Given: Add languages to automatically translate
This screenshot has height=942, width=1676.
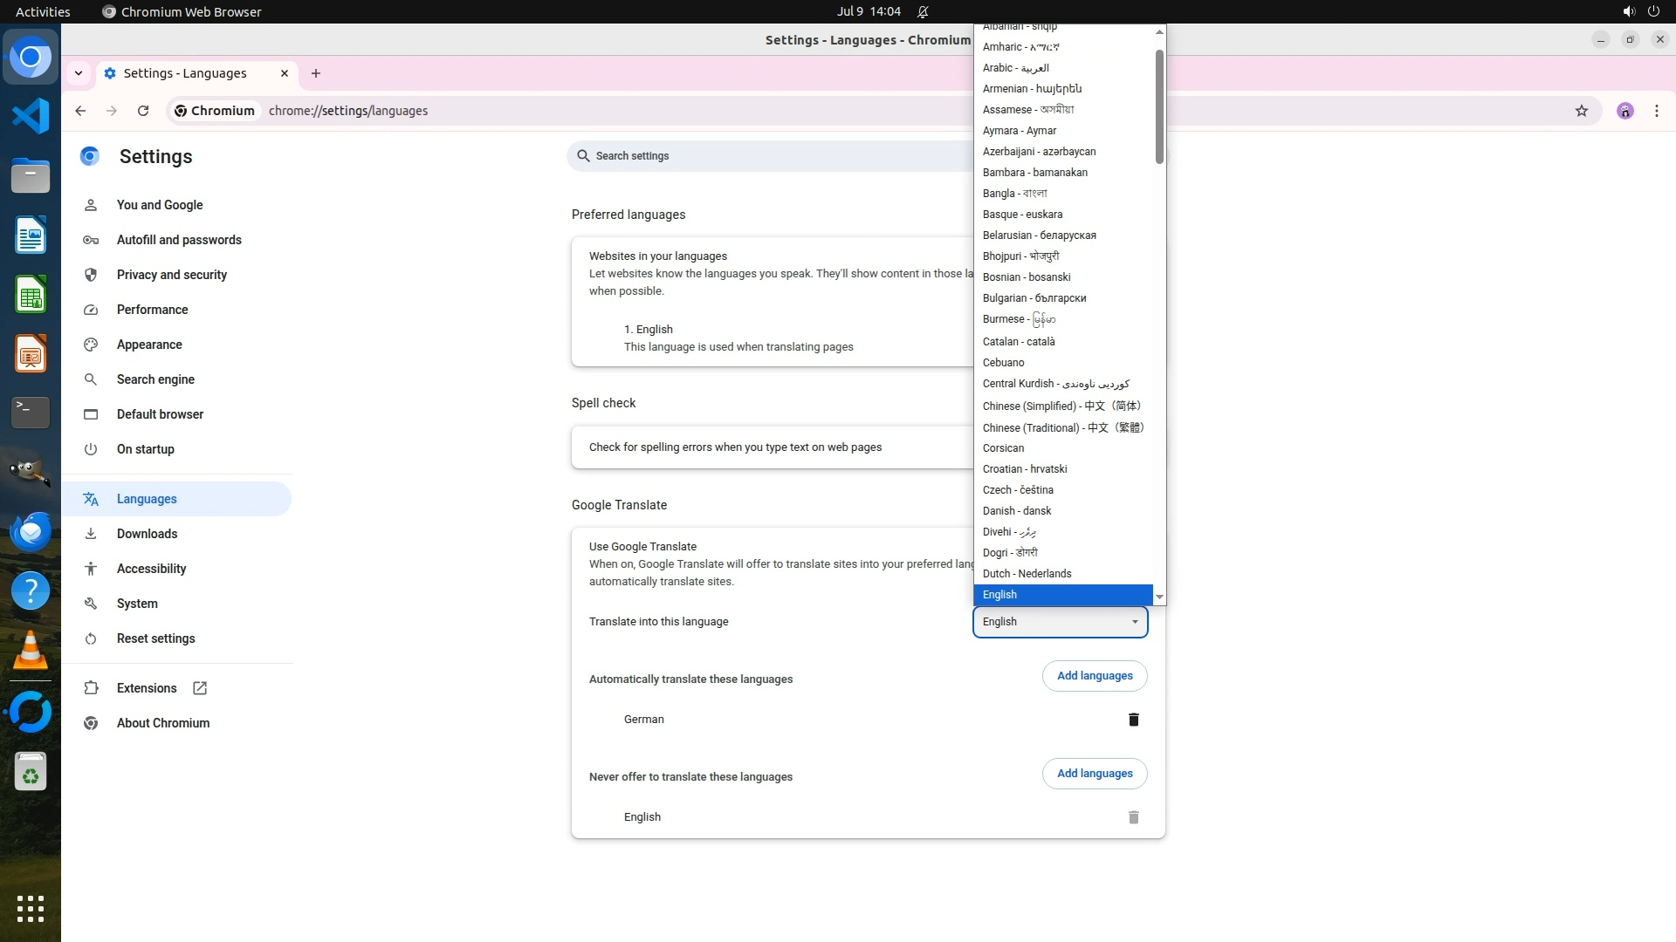Looking at the screenshot, I should point(1094,676).
